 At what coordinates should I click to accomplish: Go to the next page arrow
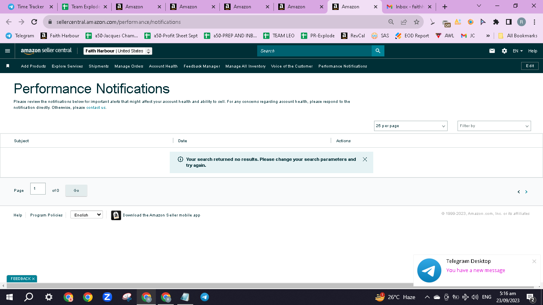pos(526,192)
